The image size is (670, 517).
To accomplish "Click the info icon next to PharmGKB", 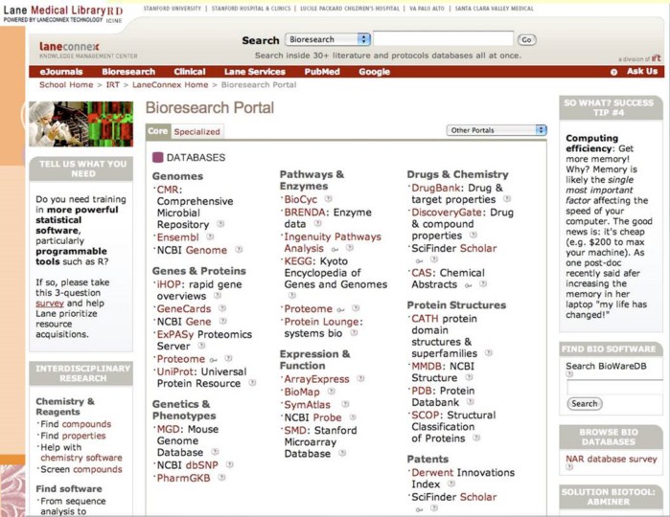I will click(220, 478).
